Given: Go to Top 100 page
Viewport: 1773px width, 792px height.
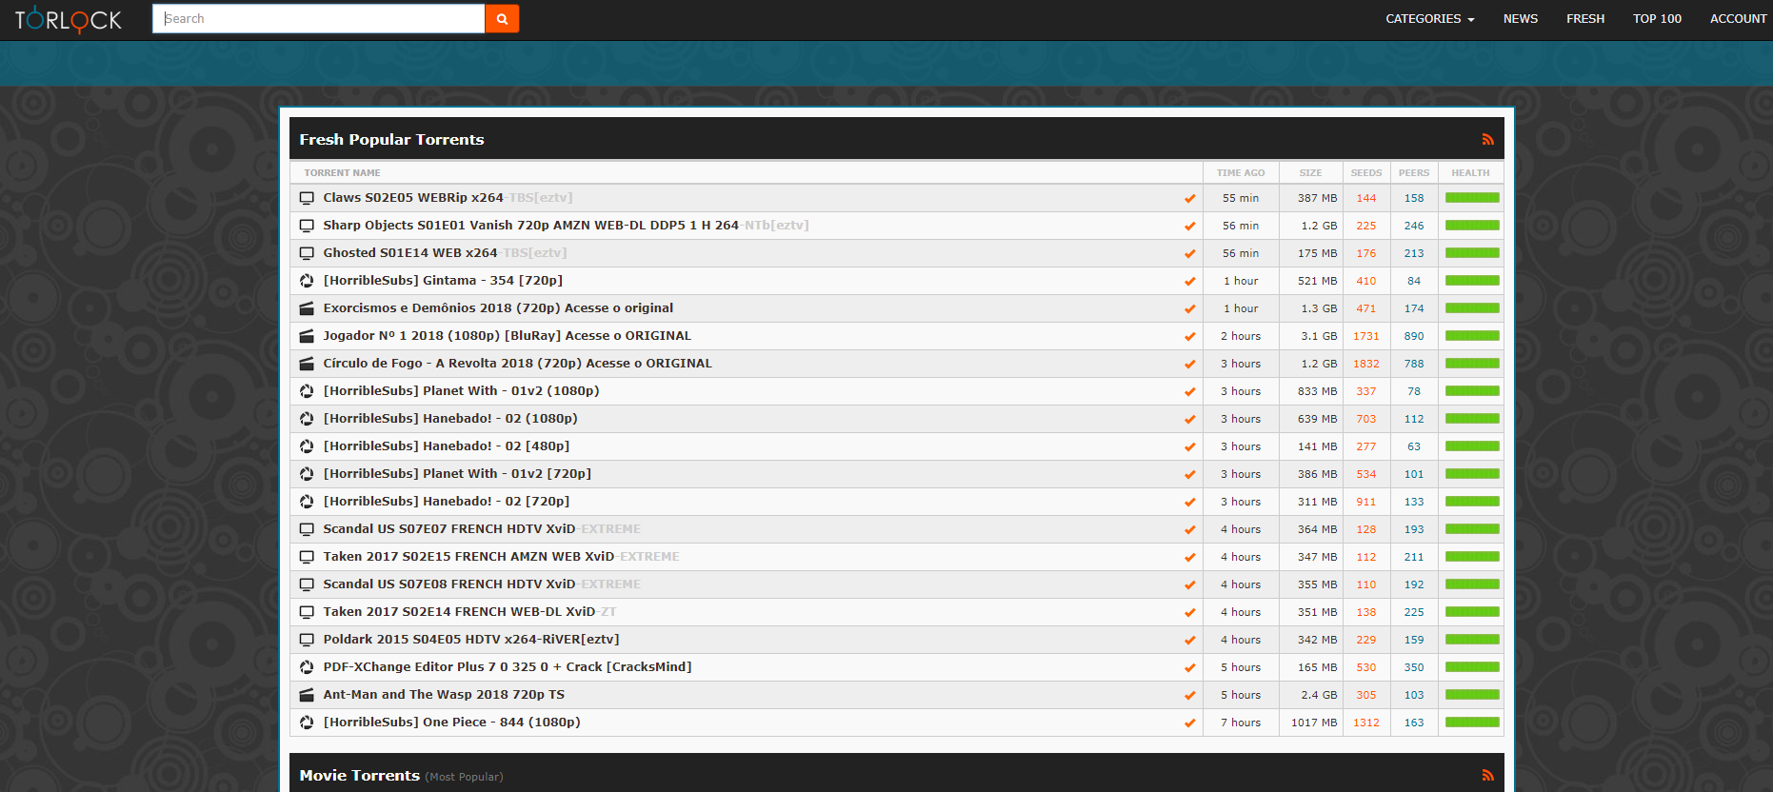Looking at the screenshot, I should pos(1657,19).
